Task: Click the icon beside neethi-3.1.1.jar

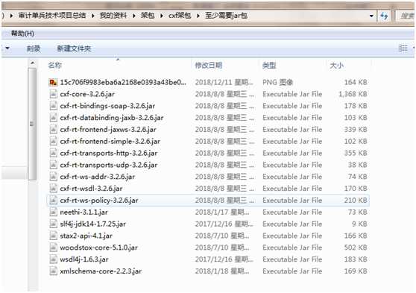Action: point(53,212)
